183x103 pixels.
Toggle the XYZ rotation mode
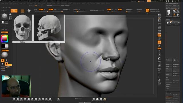[159, 48]
